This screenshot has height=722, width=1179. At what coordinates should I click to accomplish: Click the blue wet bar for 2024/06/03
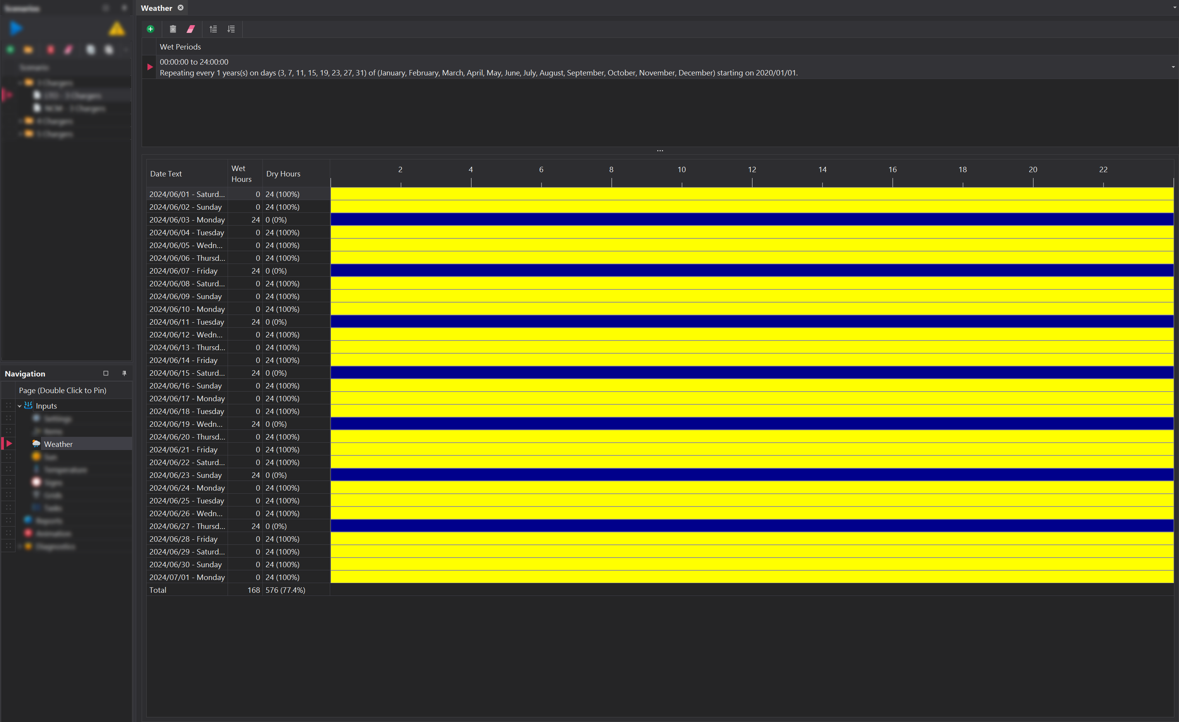point(751,220)
